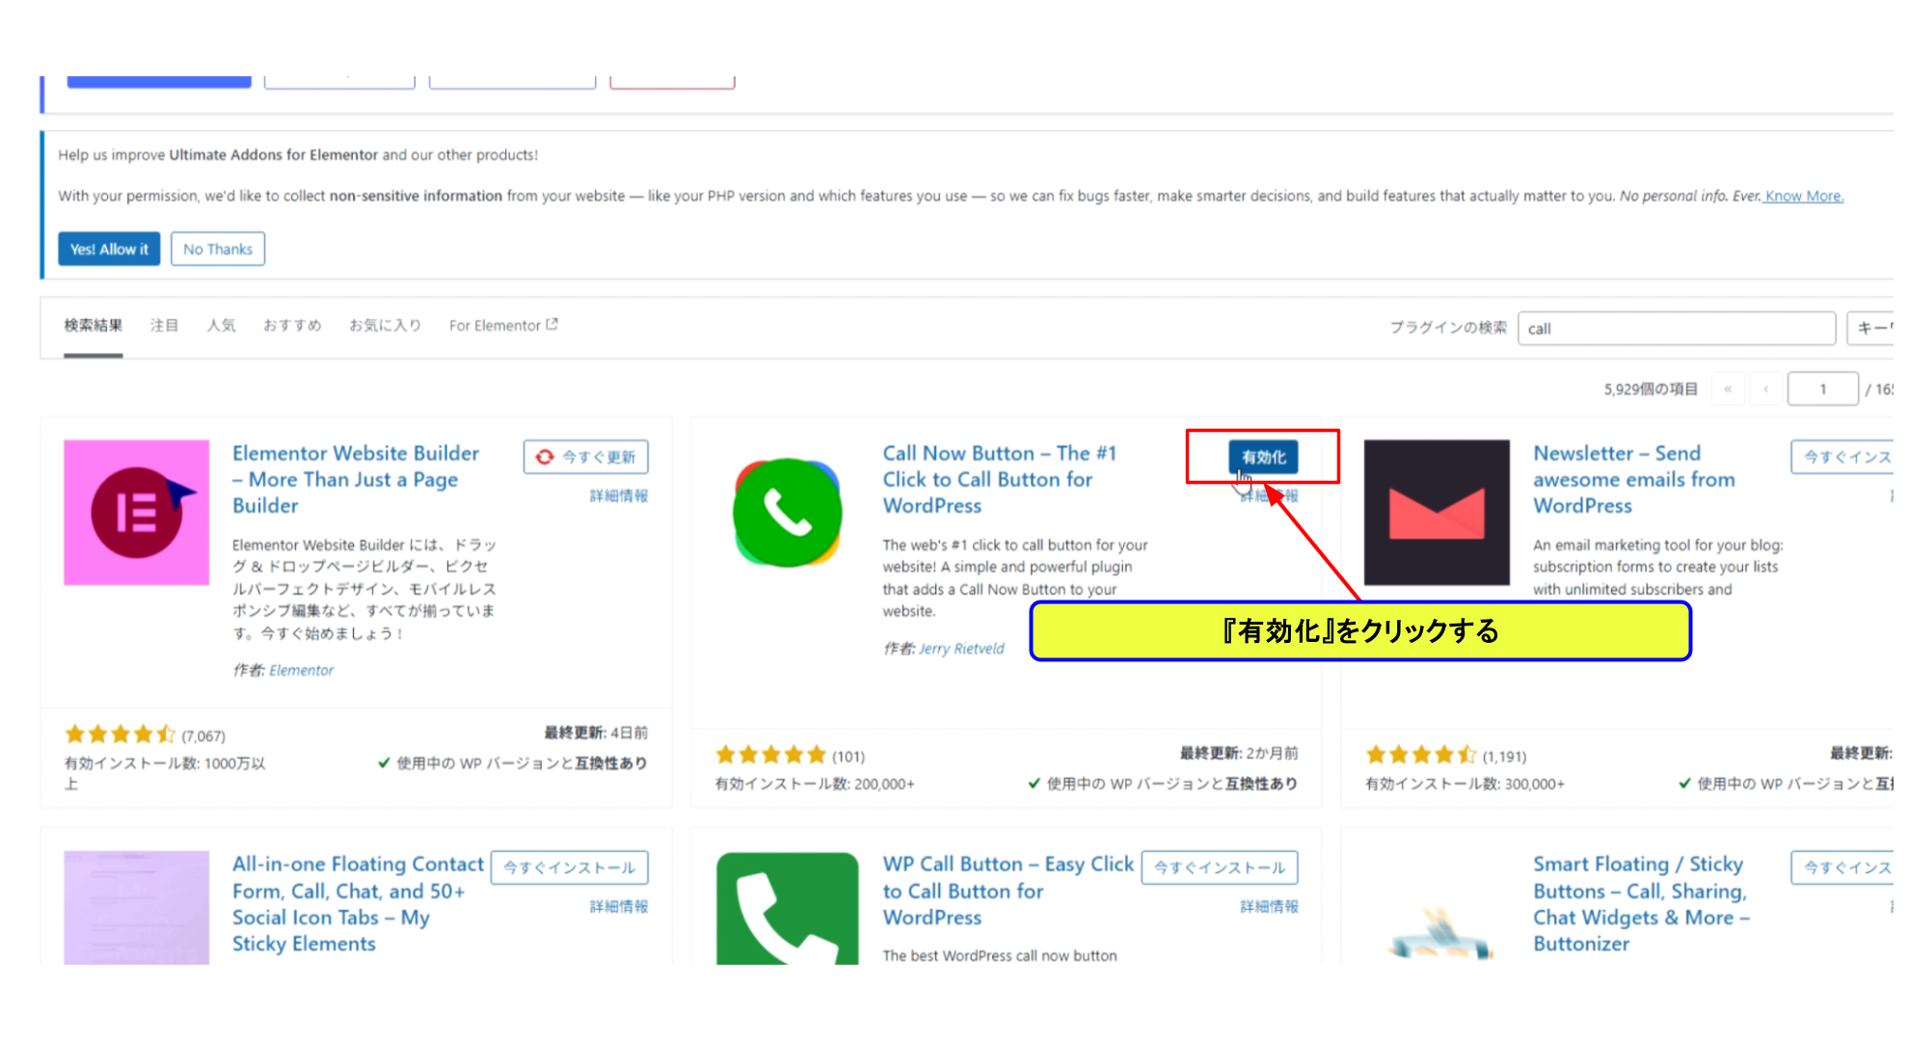
Task: Open Call Now Button plugin title link
Action: click(x=1000, y=479)
